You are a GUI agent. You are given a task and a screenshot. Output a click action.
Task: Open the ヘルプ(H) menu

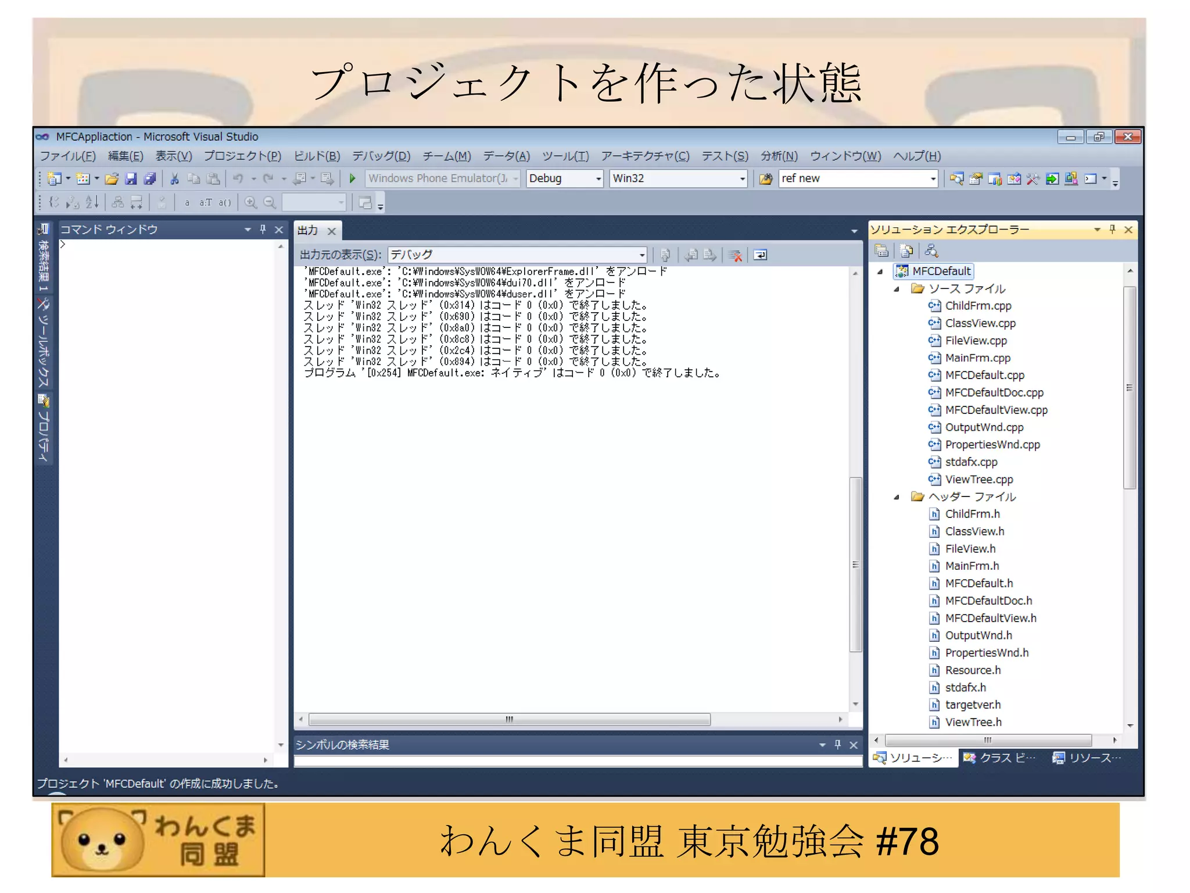(917, 156)
